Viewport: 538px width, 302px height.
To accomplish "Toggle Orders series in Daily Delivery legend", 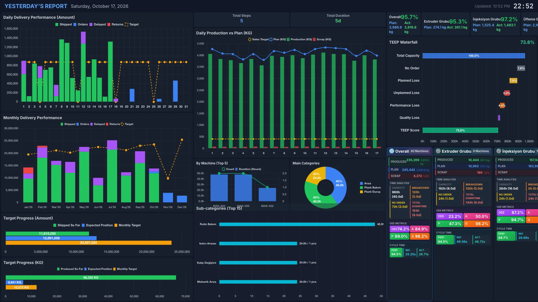I will 81,25.
